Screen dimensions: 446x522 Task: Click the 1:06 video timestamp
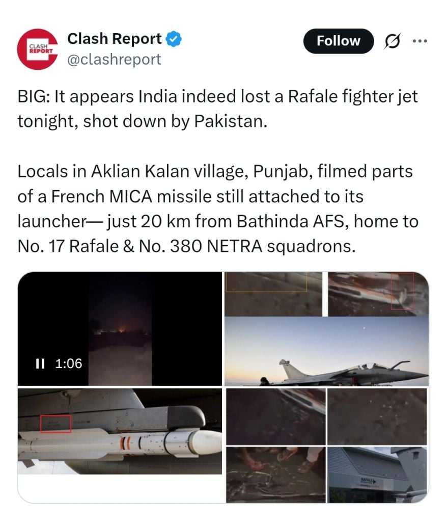pyautogui.click(x=69, y=363)
